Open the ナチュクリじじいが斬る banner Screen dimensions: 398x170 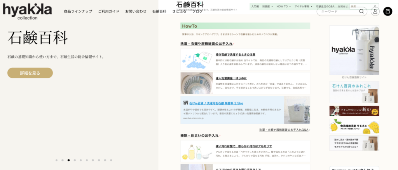click(x=354, y=111)
